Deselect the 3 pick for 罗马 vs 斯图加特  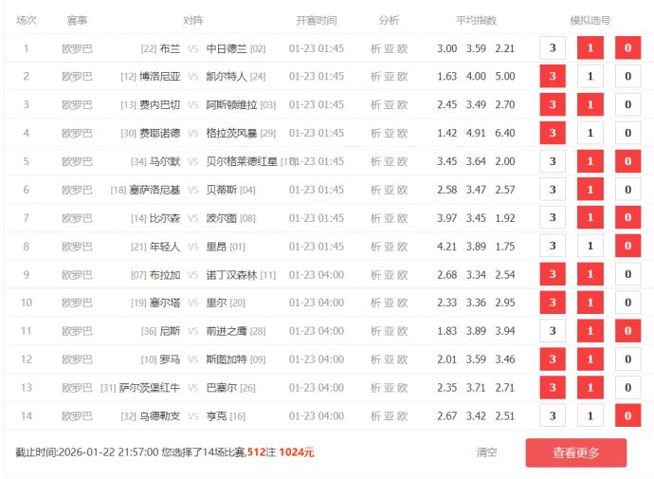553,359
